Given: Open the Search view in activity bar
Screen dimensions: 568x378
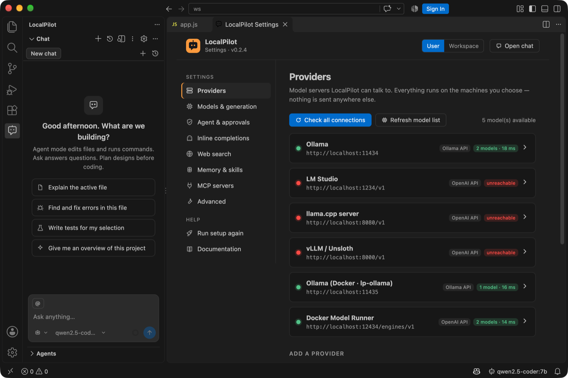Looking at the screenshot, I should [x=12, y=48].
